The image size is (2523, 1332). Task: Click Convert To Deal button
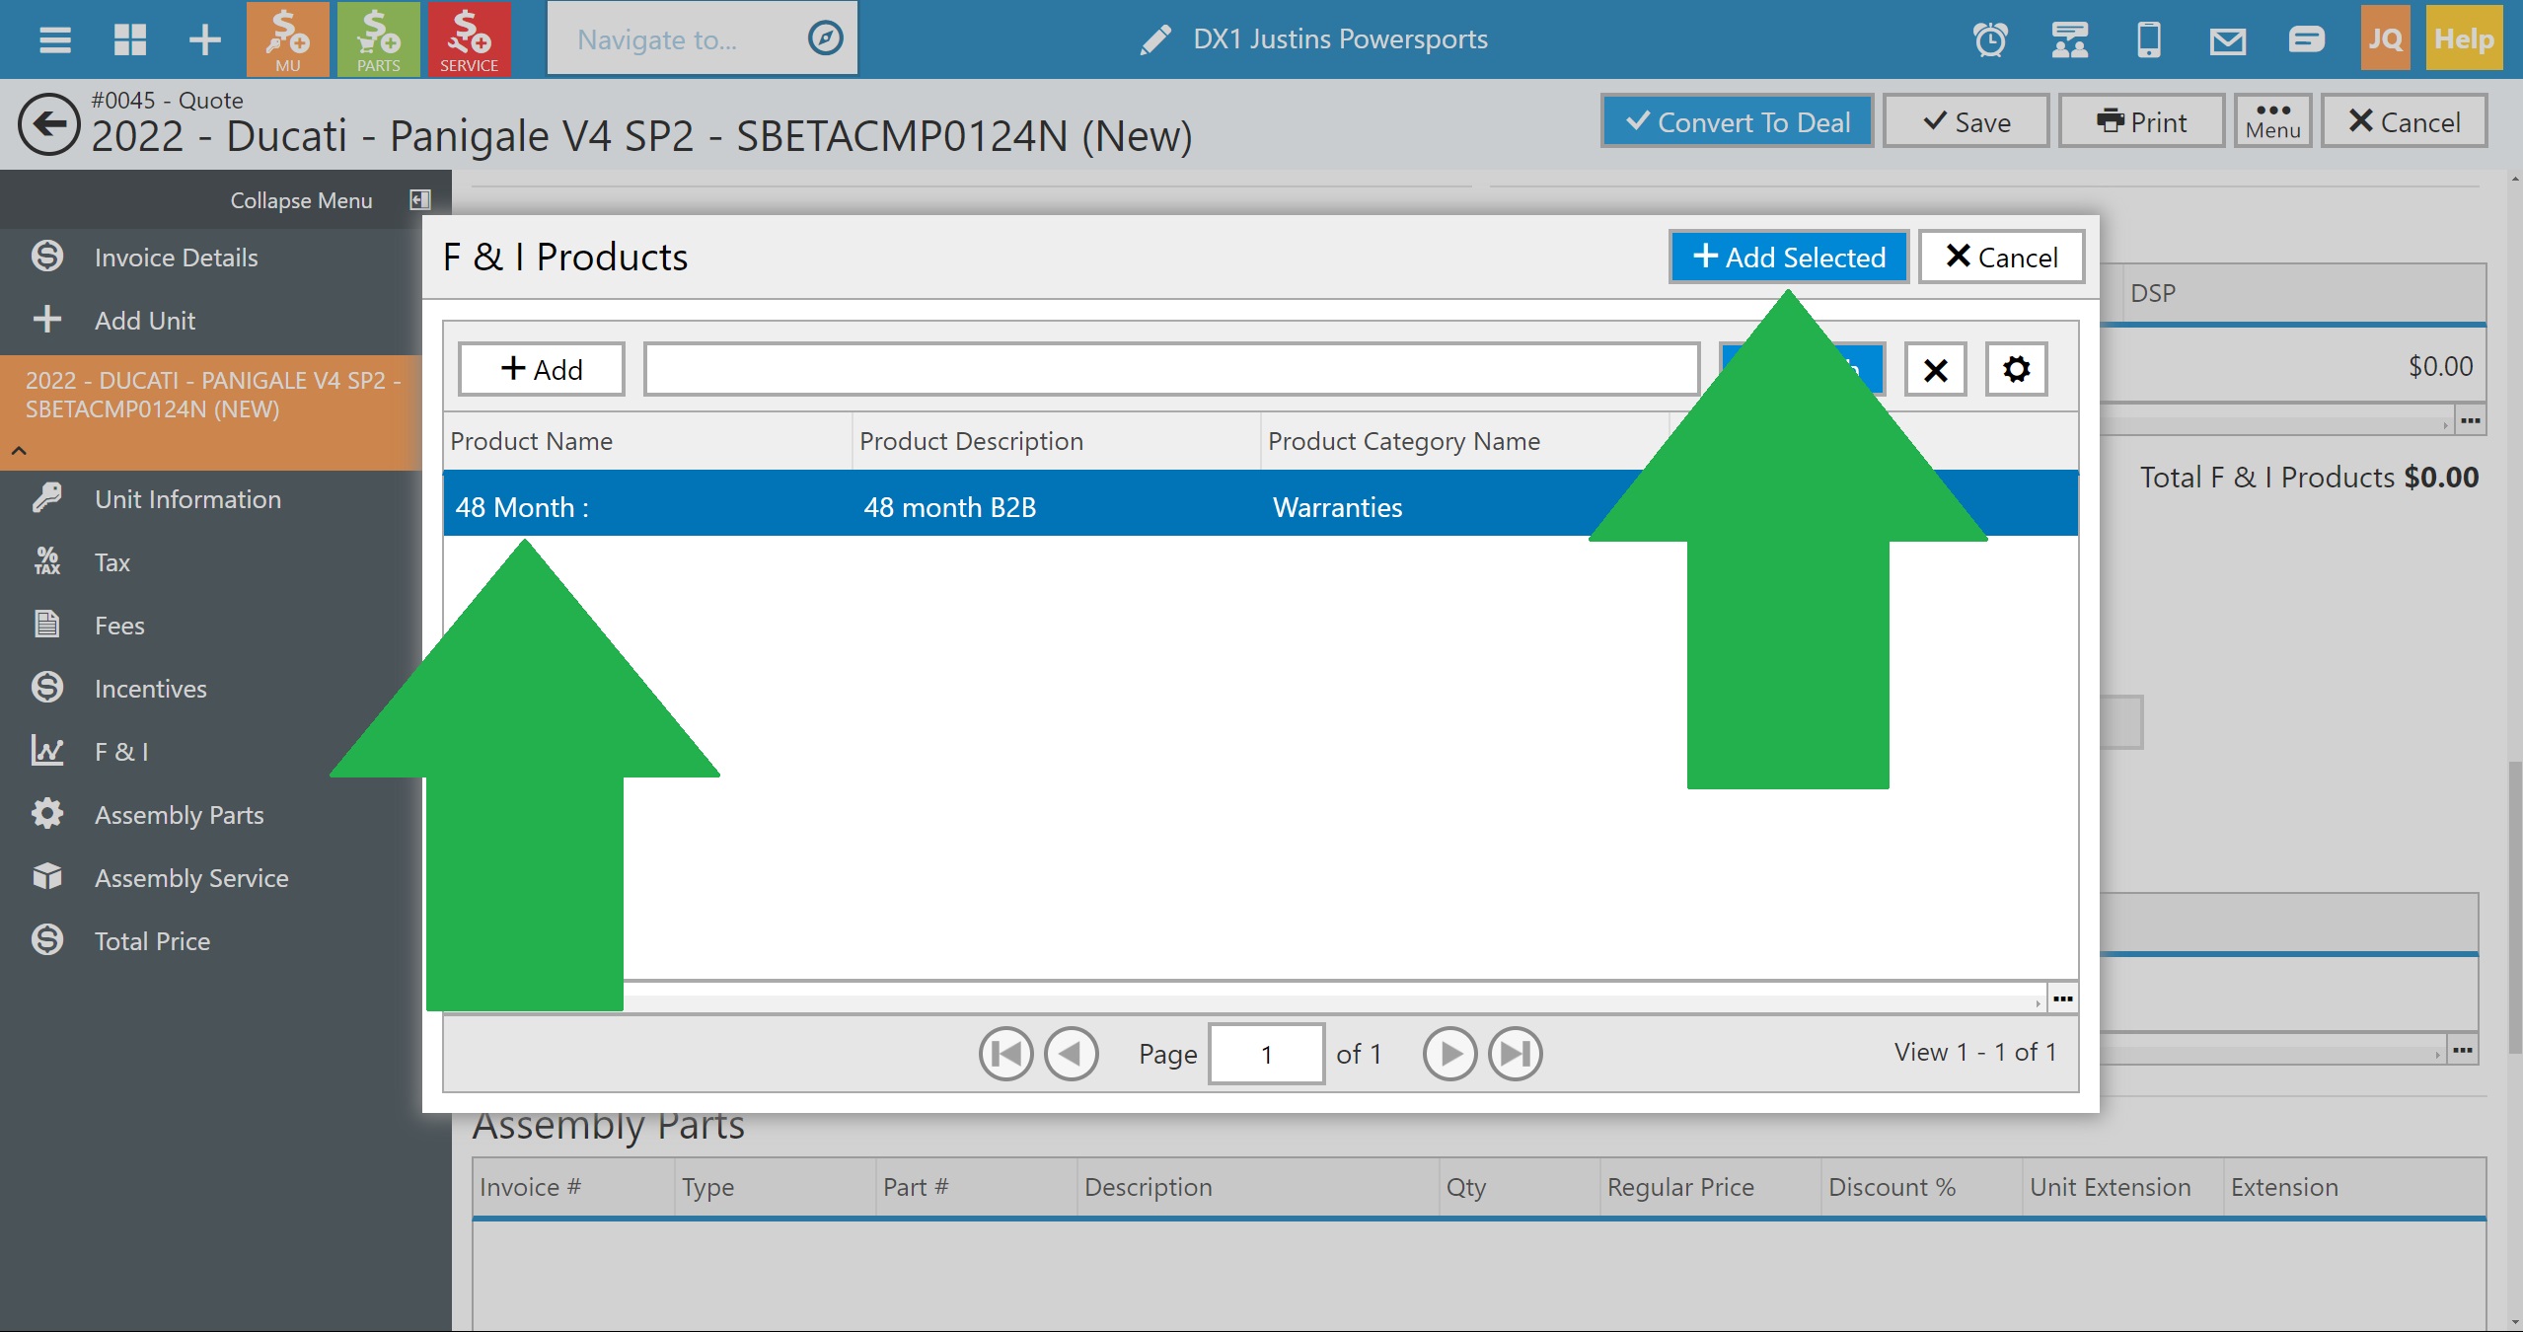click(x=1737, y=121)
